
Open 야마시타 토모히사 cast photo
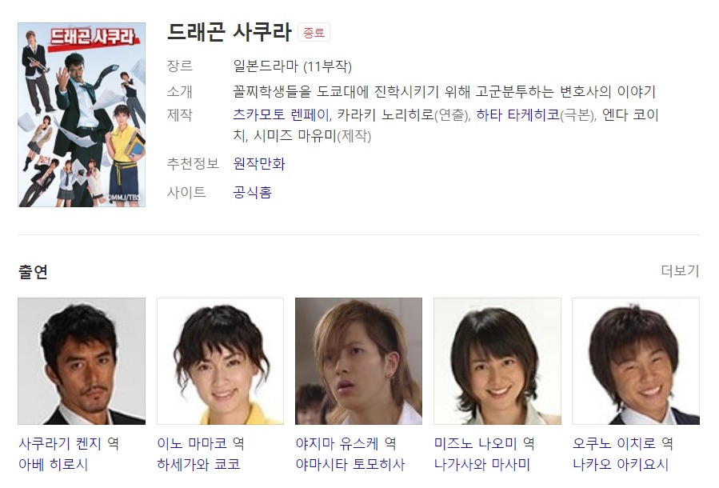pyautogui.click(x=358, y=361)
